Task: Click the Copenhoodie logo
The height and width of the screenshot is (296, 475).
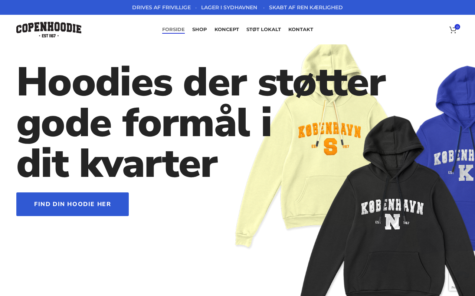Action: coord(49,30)
